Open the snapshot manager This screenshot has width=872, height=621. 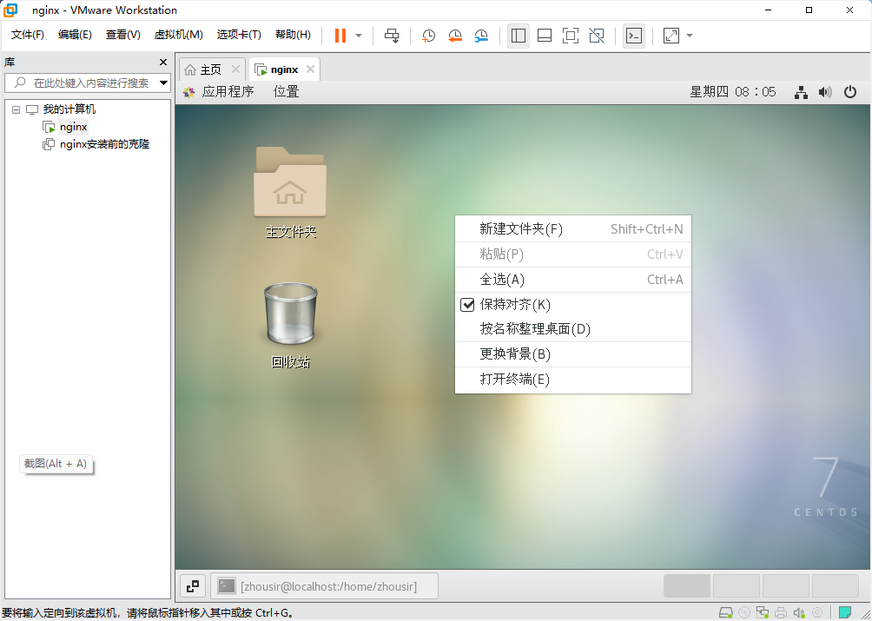tap(482, 36)
